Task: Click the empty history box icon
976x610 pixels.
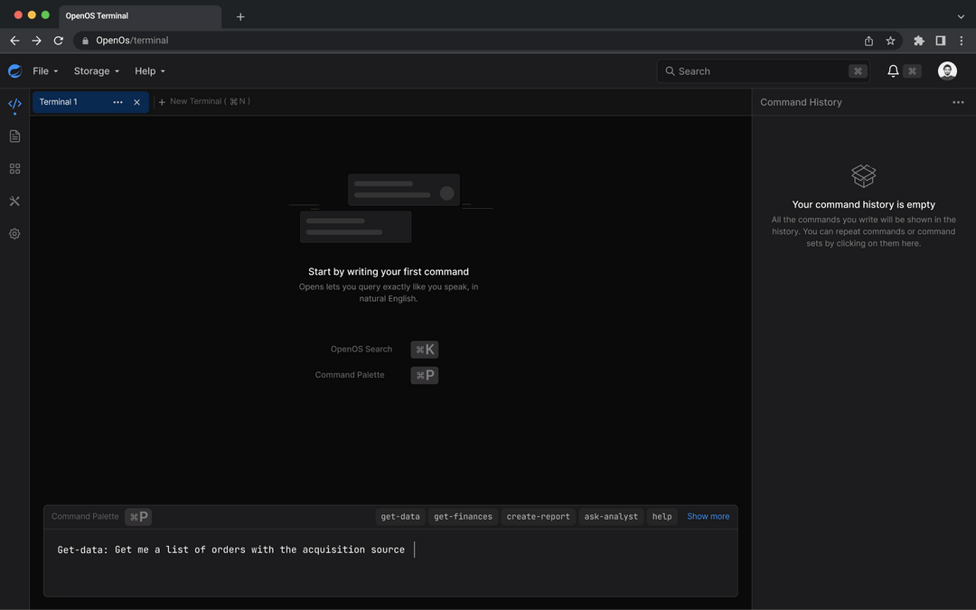Action: [x=863, y=175]
